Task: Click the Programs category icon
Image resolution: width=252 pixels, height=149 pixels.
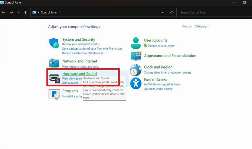Action: pos(54,94)
